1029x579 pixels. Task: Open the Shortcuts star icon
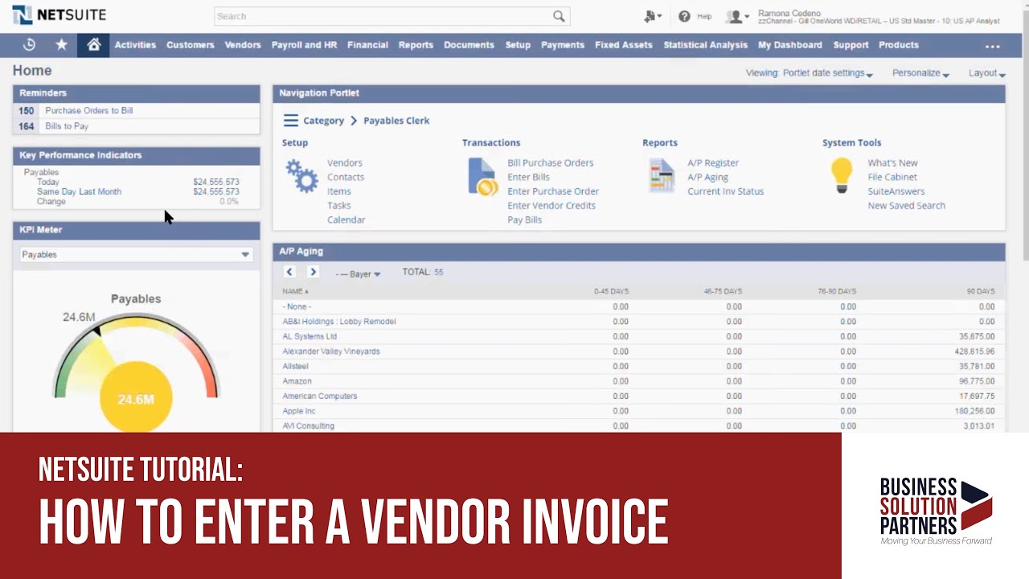(61, 45)
